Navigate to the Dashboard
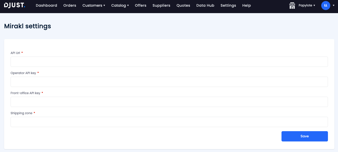338x152 pixels. point(46,5)
